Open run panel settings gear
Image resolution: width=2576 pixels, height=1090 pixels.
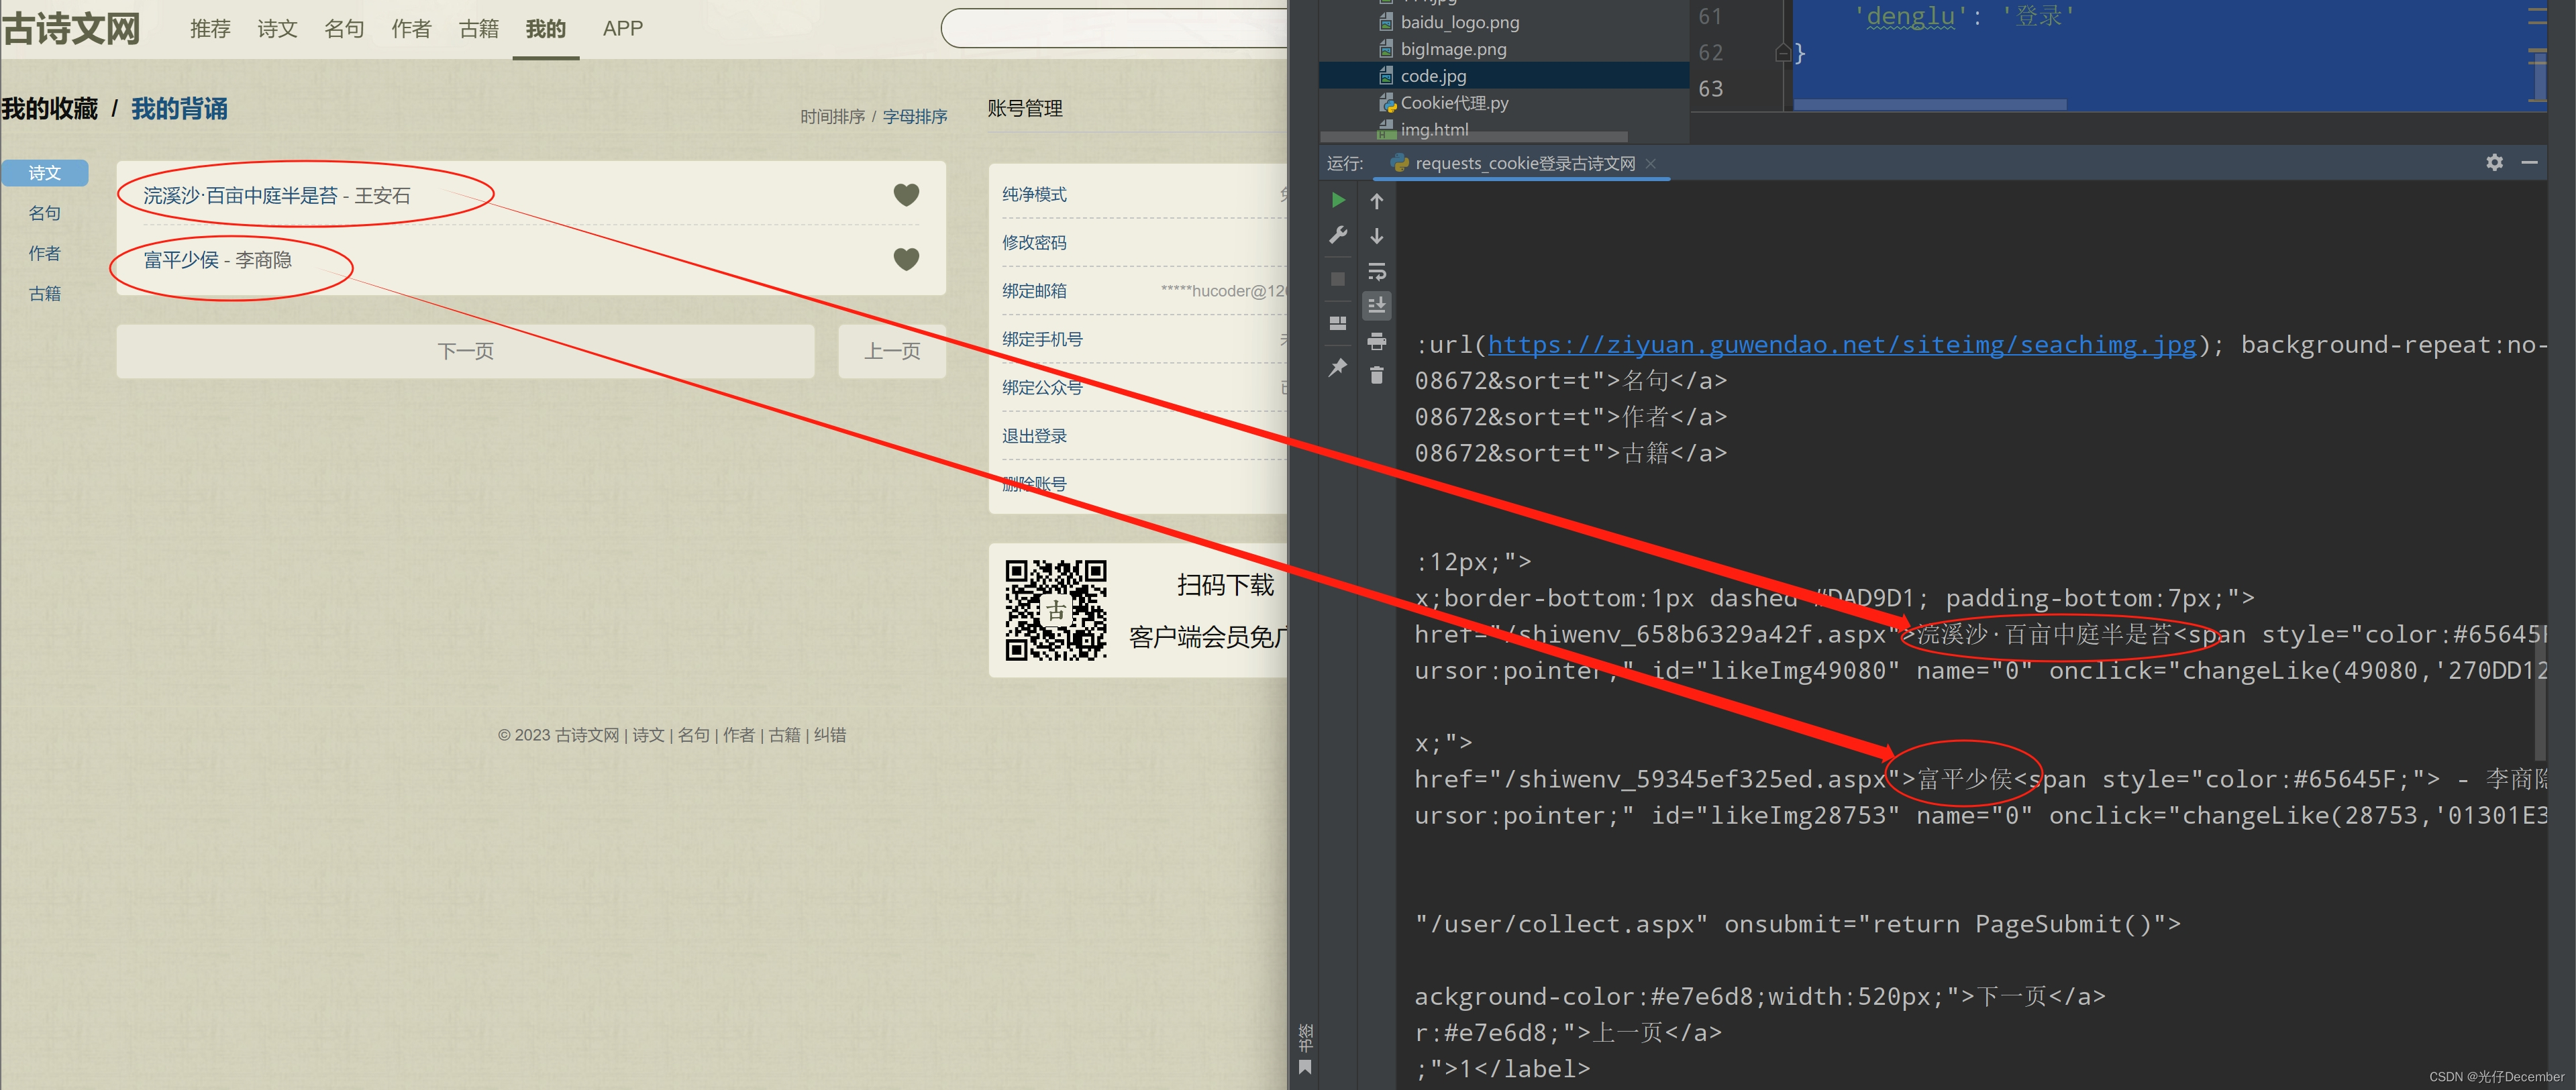pos(2494,162)
